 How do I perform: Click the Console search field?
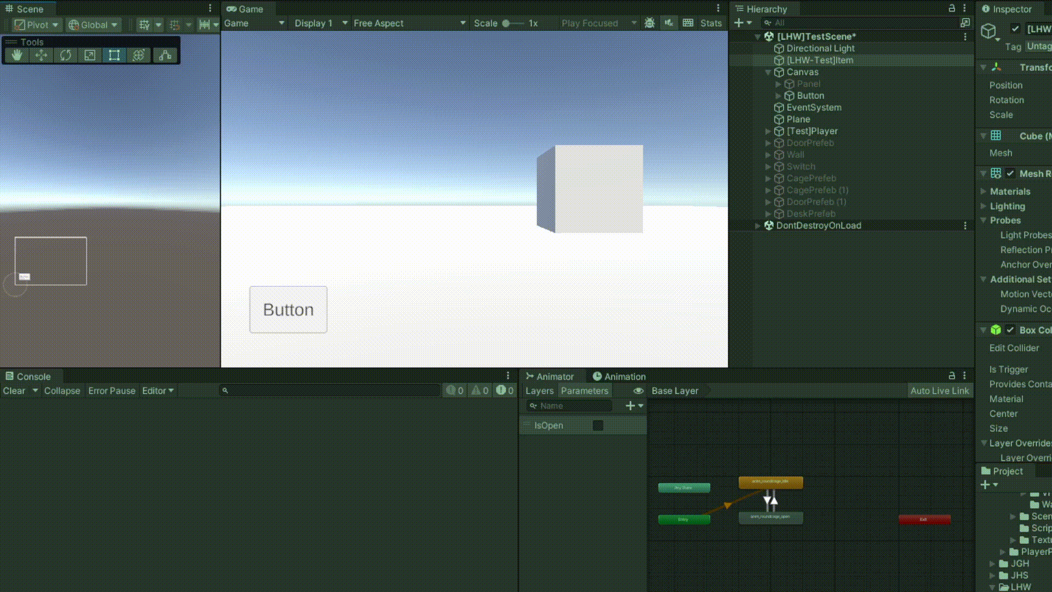coord(329,391)
